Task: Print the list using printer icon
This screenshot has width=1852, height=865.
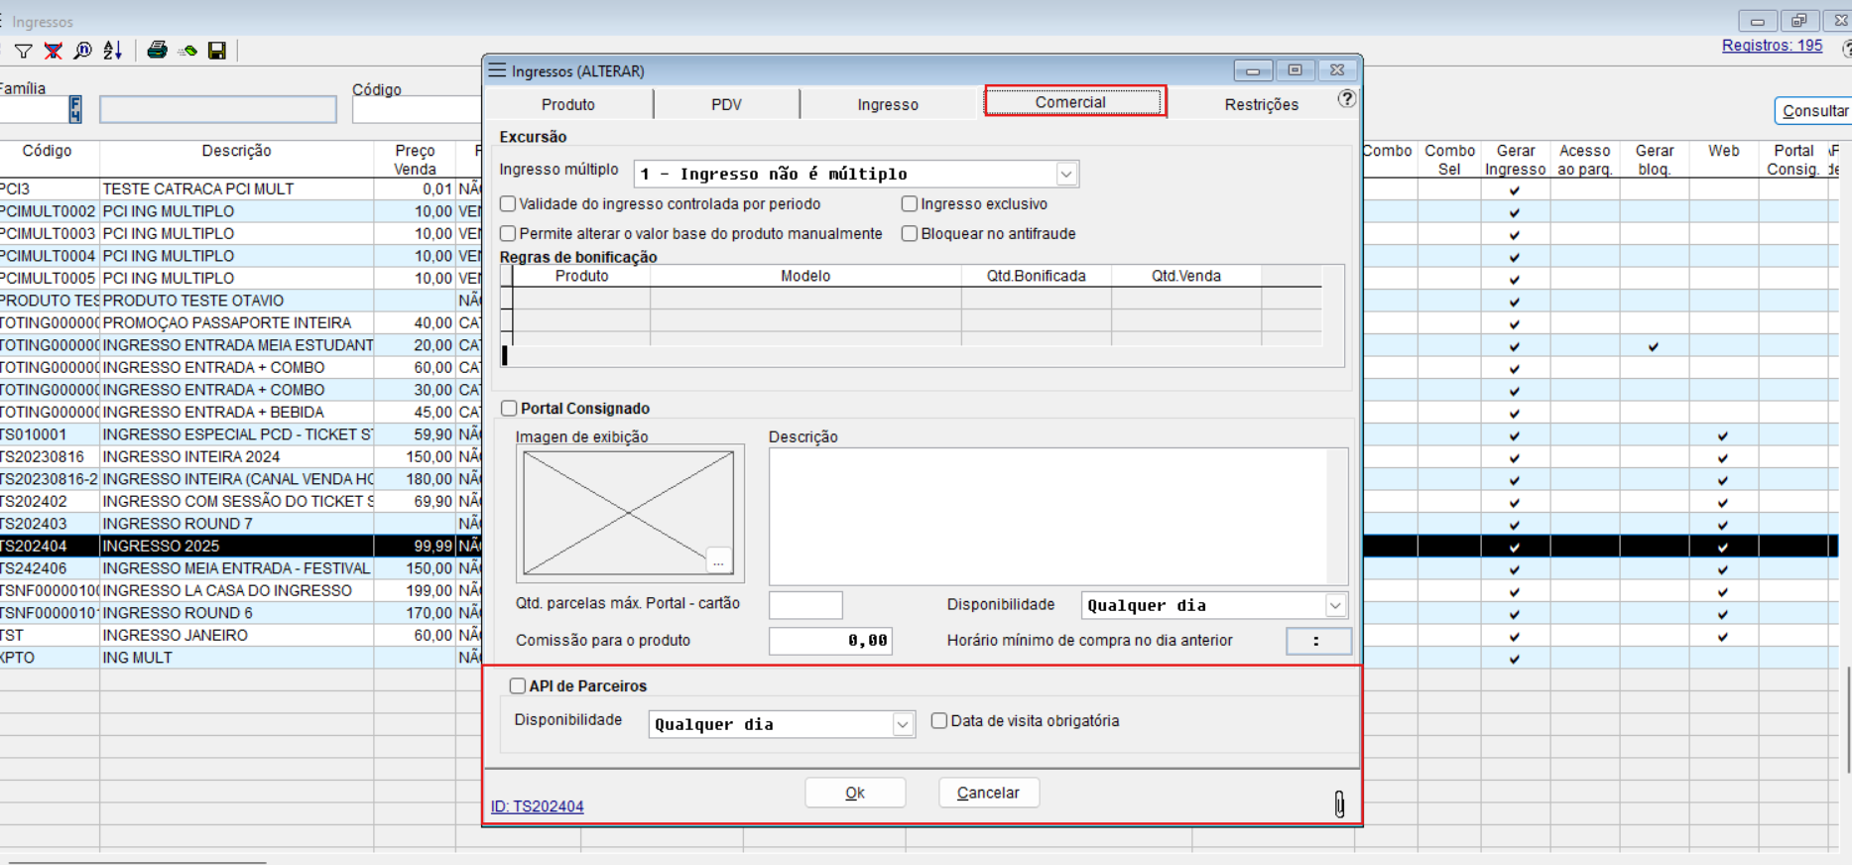Action: pos(157,51)
